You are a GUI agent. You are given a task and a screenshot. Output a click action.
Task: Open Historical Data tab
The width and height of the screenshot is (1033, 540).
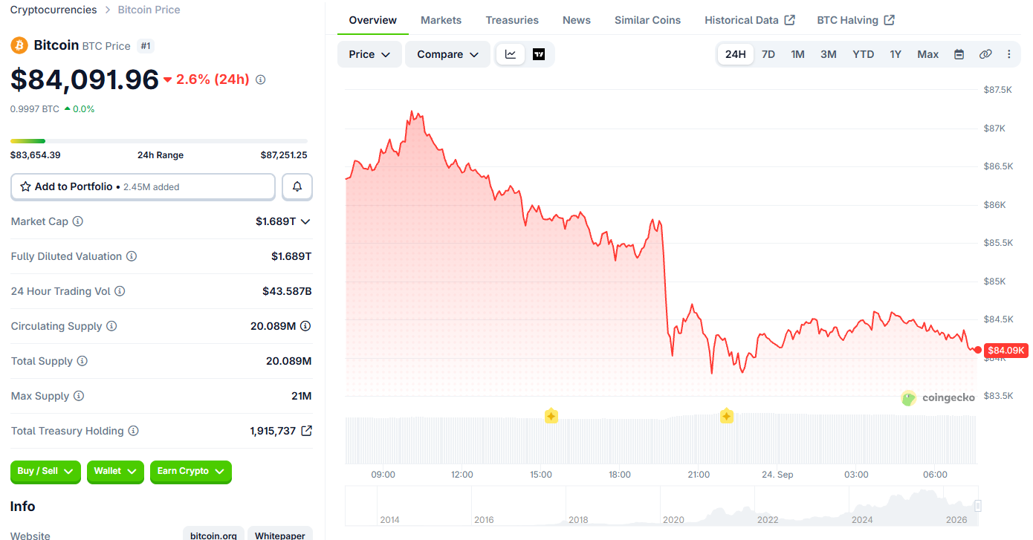click(x=750, y=20)
